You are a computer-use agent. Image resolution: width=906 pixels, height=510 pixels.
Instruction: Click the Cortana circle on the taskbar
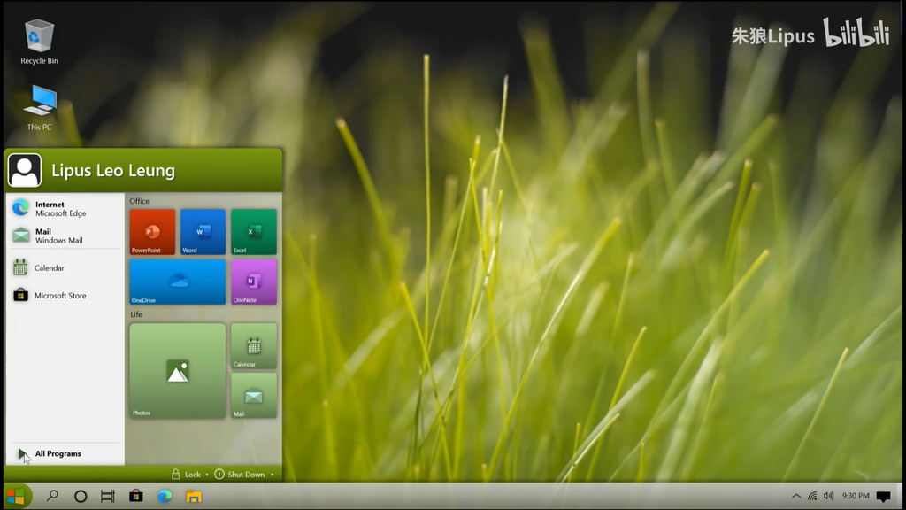[81, 496]
